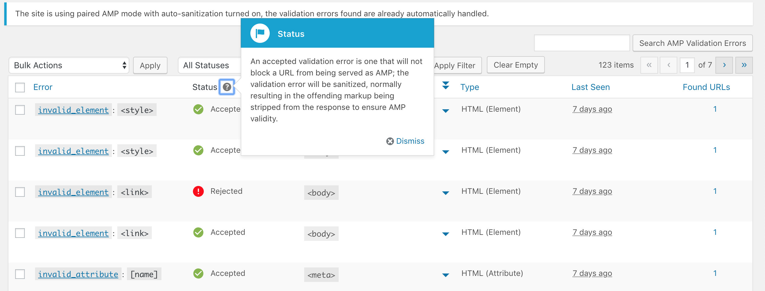Sort table by Type column
Viewport: 765px width, 291px height.
tap(470, 87)
